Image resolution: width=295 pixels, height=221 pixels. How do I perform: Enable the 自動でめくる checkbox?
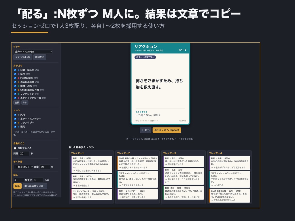15,148
